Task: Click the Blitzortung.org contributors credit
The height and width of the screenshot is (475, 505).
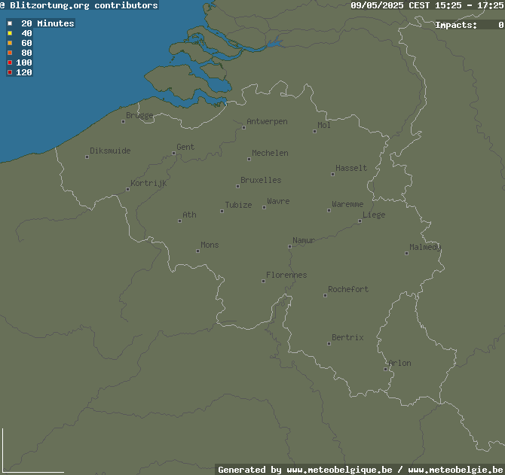Action: click(79, 5)
